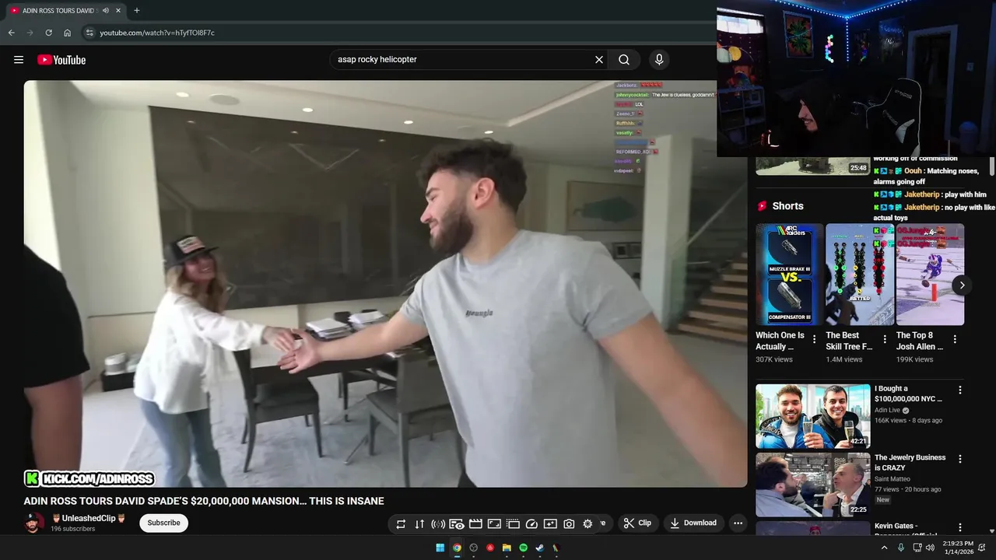This screenshot has height=560, width=996.
Task: Open menu for 'The Best Skill Tree' Short
Action: click(885, 340)
